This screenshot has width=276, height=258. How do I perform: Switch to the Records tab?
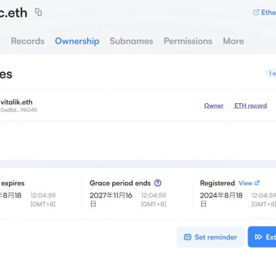[28, 41]
